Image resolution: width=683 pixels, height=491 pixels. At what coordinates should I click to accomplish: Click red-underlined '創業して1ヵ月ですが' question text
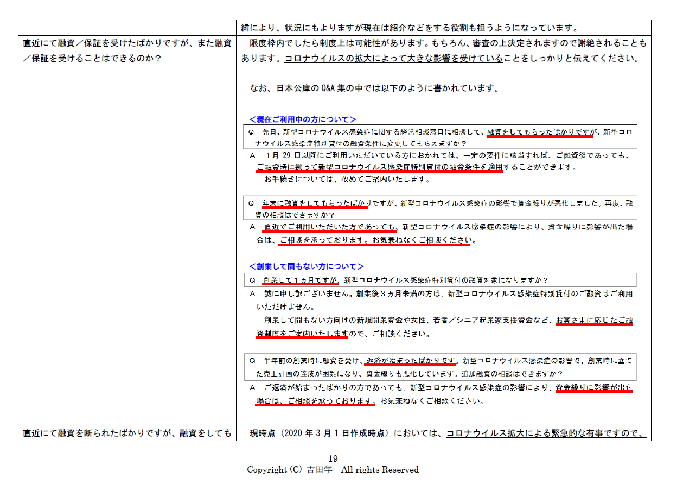(x=301, y=280)
